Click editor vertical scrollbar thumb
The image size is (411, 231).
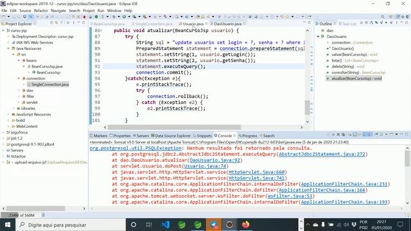pyautogui.click(x=308, y=107)
